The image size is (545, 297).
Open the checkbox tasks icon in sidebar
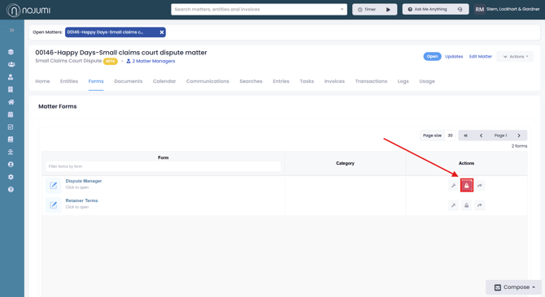pos(11,127)
